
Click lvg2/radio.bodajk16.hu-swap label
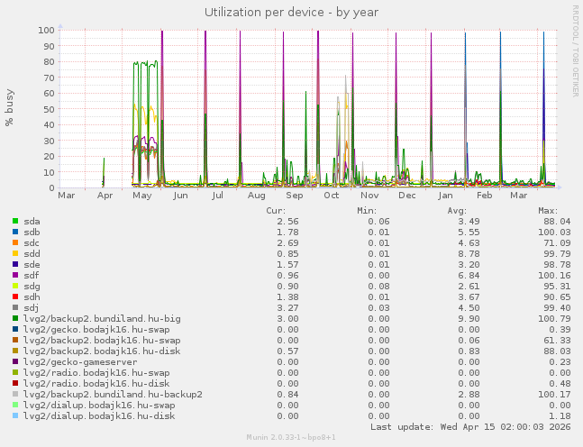[96, 372]
